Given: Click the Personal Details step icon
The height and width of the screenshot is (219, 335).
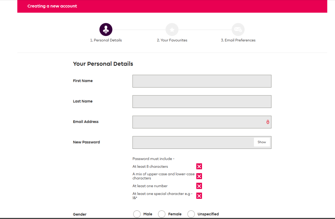Looking at the screenshot, I should [106, 30].
